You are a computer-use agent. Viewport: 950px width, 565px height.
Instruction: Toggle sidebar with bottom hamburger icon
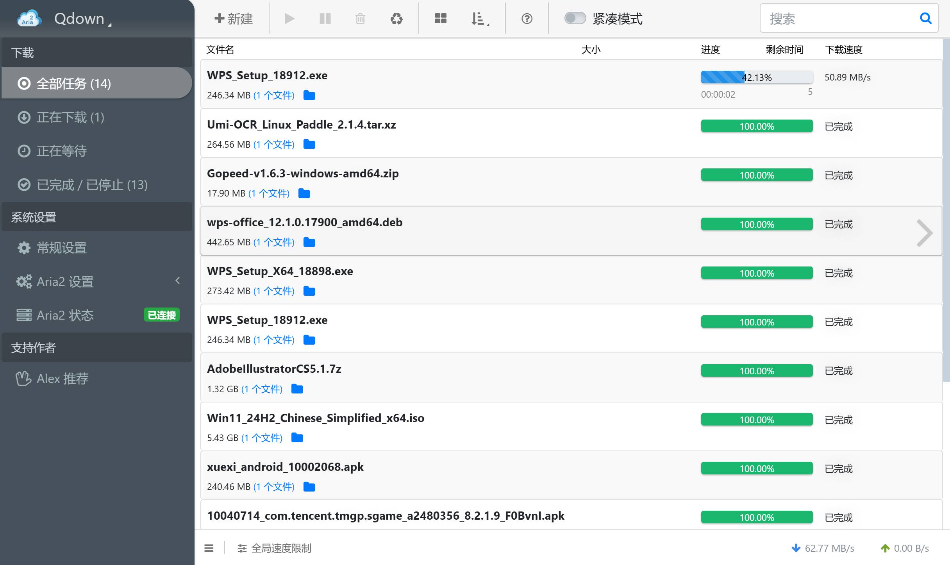[209, 548]
